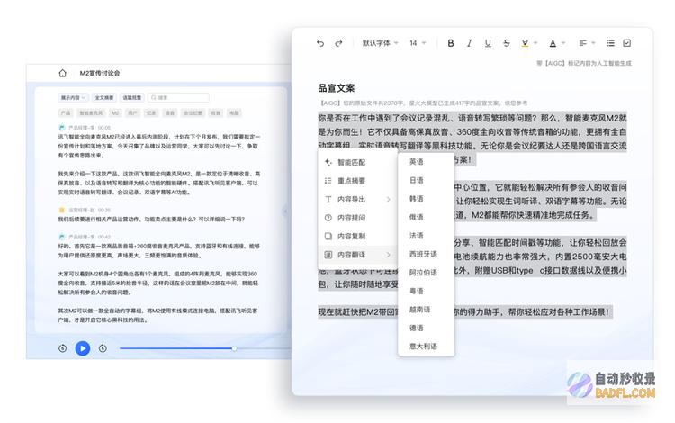Image resolution: width=675 pixels, height=423 pixels.
Task: Open the 默认字体 font dropdown
Action: (380, 43)
